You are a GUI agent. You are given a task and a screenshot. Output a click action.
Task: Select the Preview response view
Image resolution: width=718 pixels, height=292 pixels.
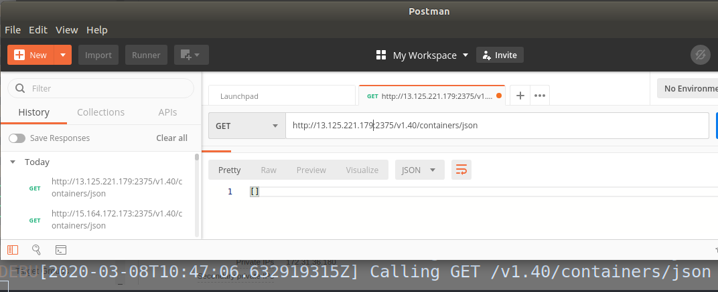click(311, 170)
